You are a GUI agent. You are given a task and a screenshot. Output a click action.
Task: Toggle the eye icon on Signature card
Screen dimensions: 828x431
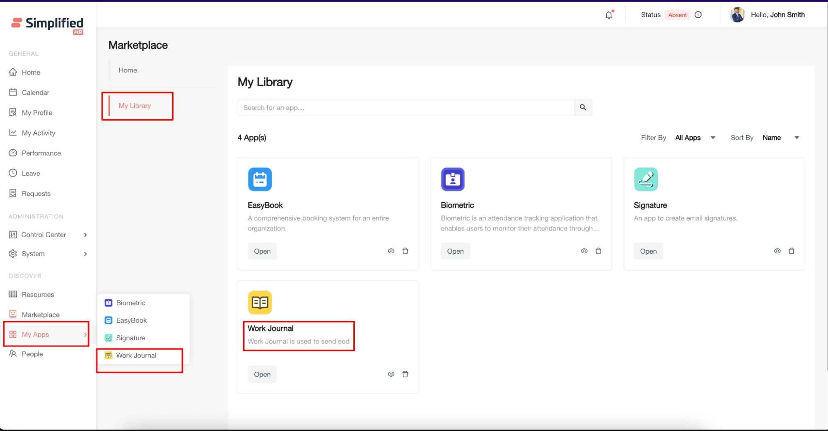pos(777,251)
